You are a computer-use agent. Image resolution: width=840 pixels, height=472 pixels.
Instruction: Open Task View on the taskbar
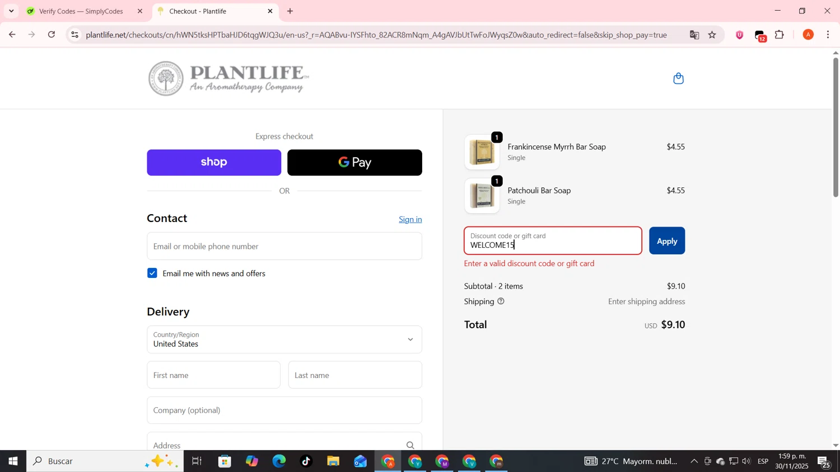[x=197, y=461]
